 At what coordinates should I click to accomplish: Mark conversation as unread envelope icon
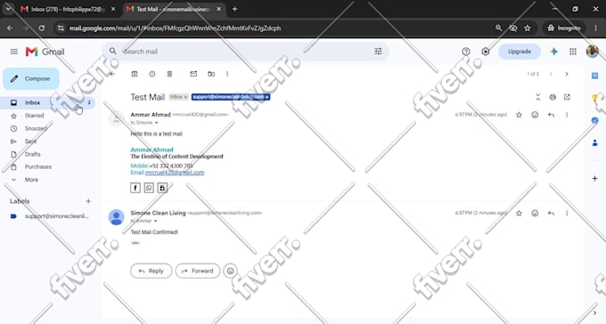pos(193,74)
